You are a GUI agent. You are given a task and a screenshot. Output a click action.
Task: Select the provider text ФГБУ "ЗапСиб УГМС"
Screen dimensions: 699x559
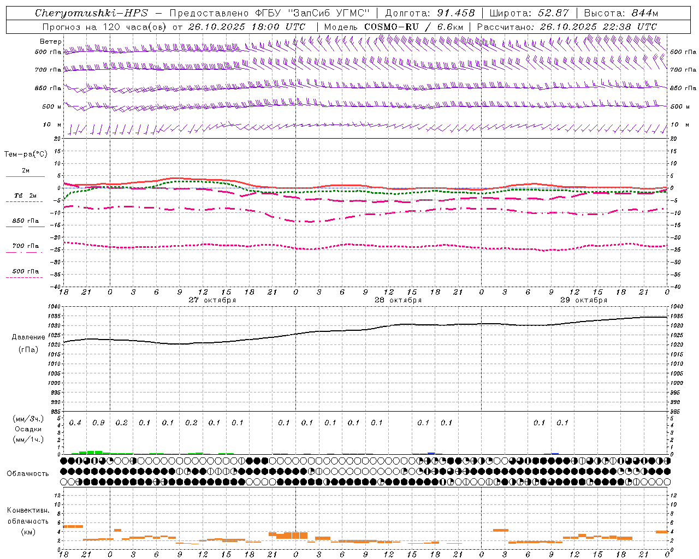click(312, 13)
